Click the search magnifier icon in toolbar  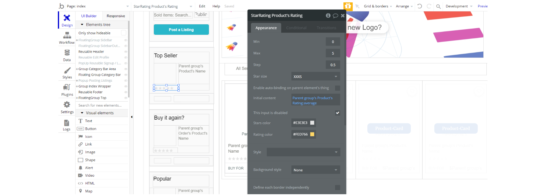point(438,6)
